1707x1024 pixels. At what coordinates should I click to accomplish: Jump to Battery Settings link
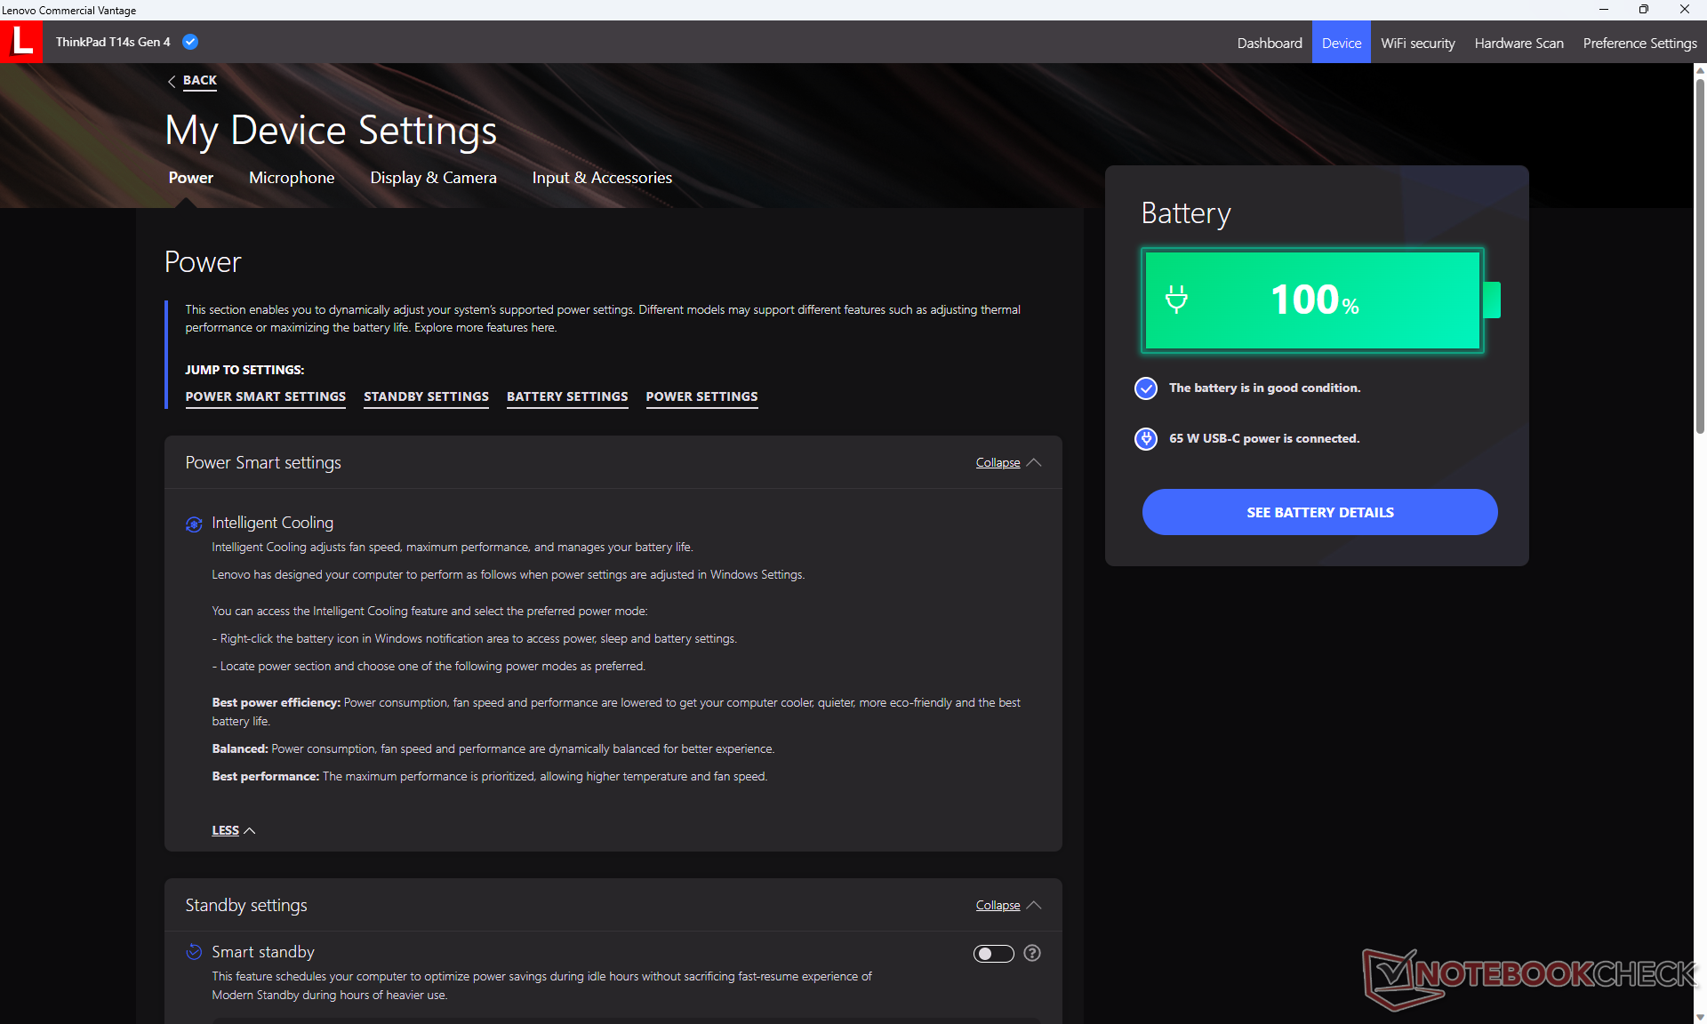coord(567,396)
